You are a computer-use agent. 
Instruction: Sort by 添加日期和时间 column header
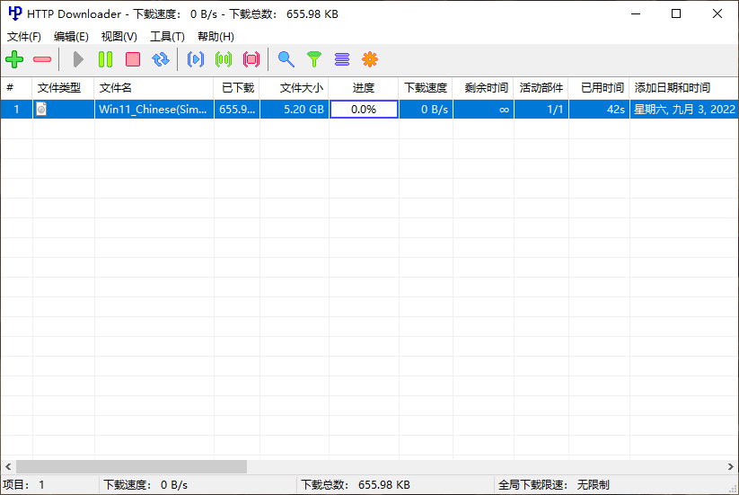(684, 88)
